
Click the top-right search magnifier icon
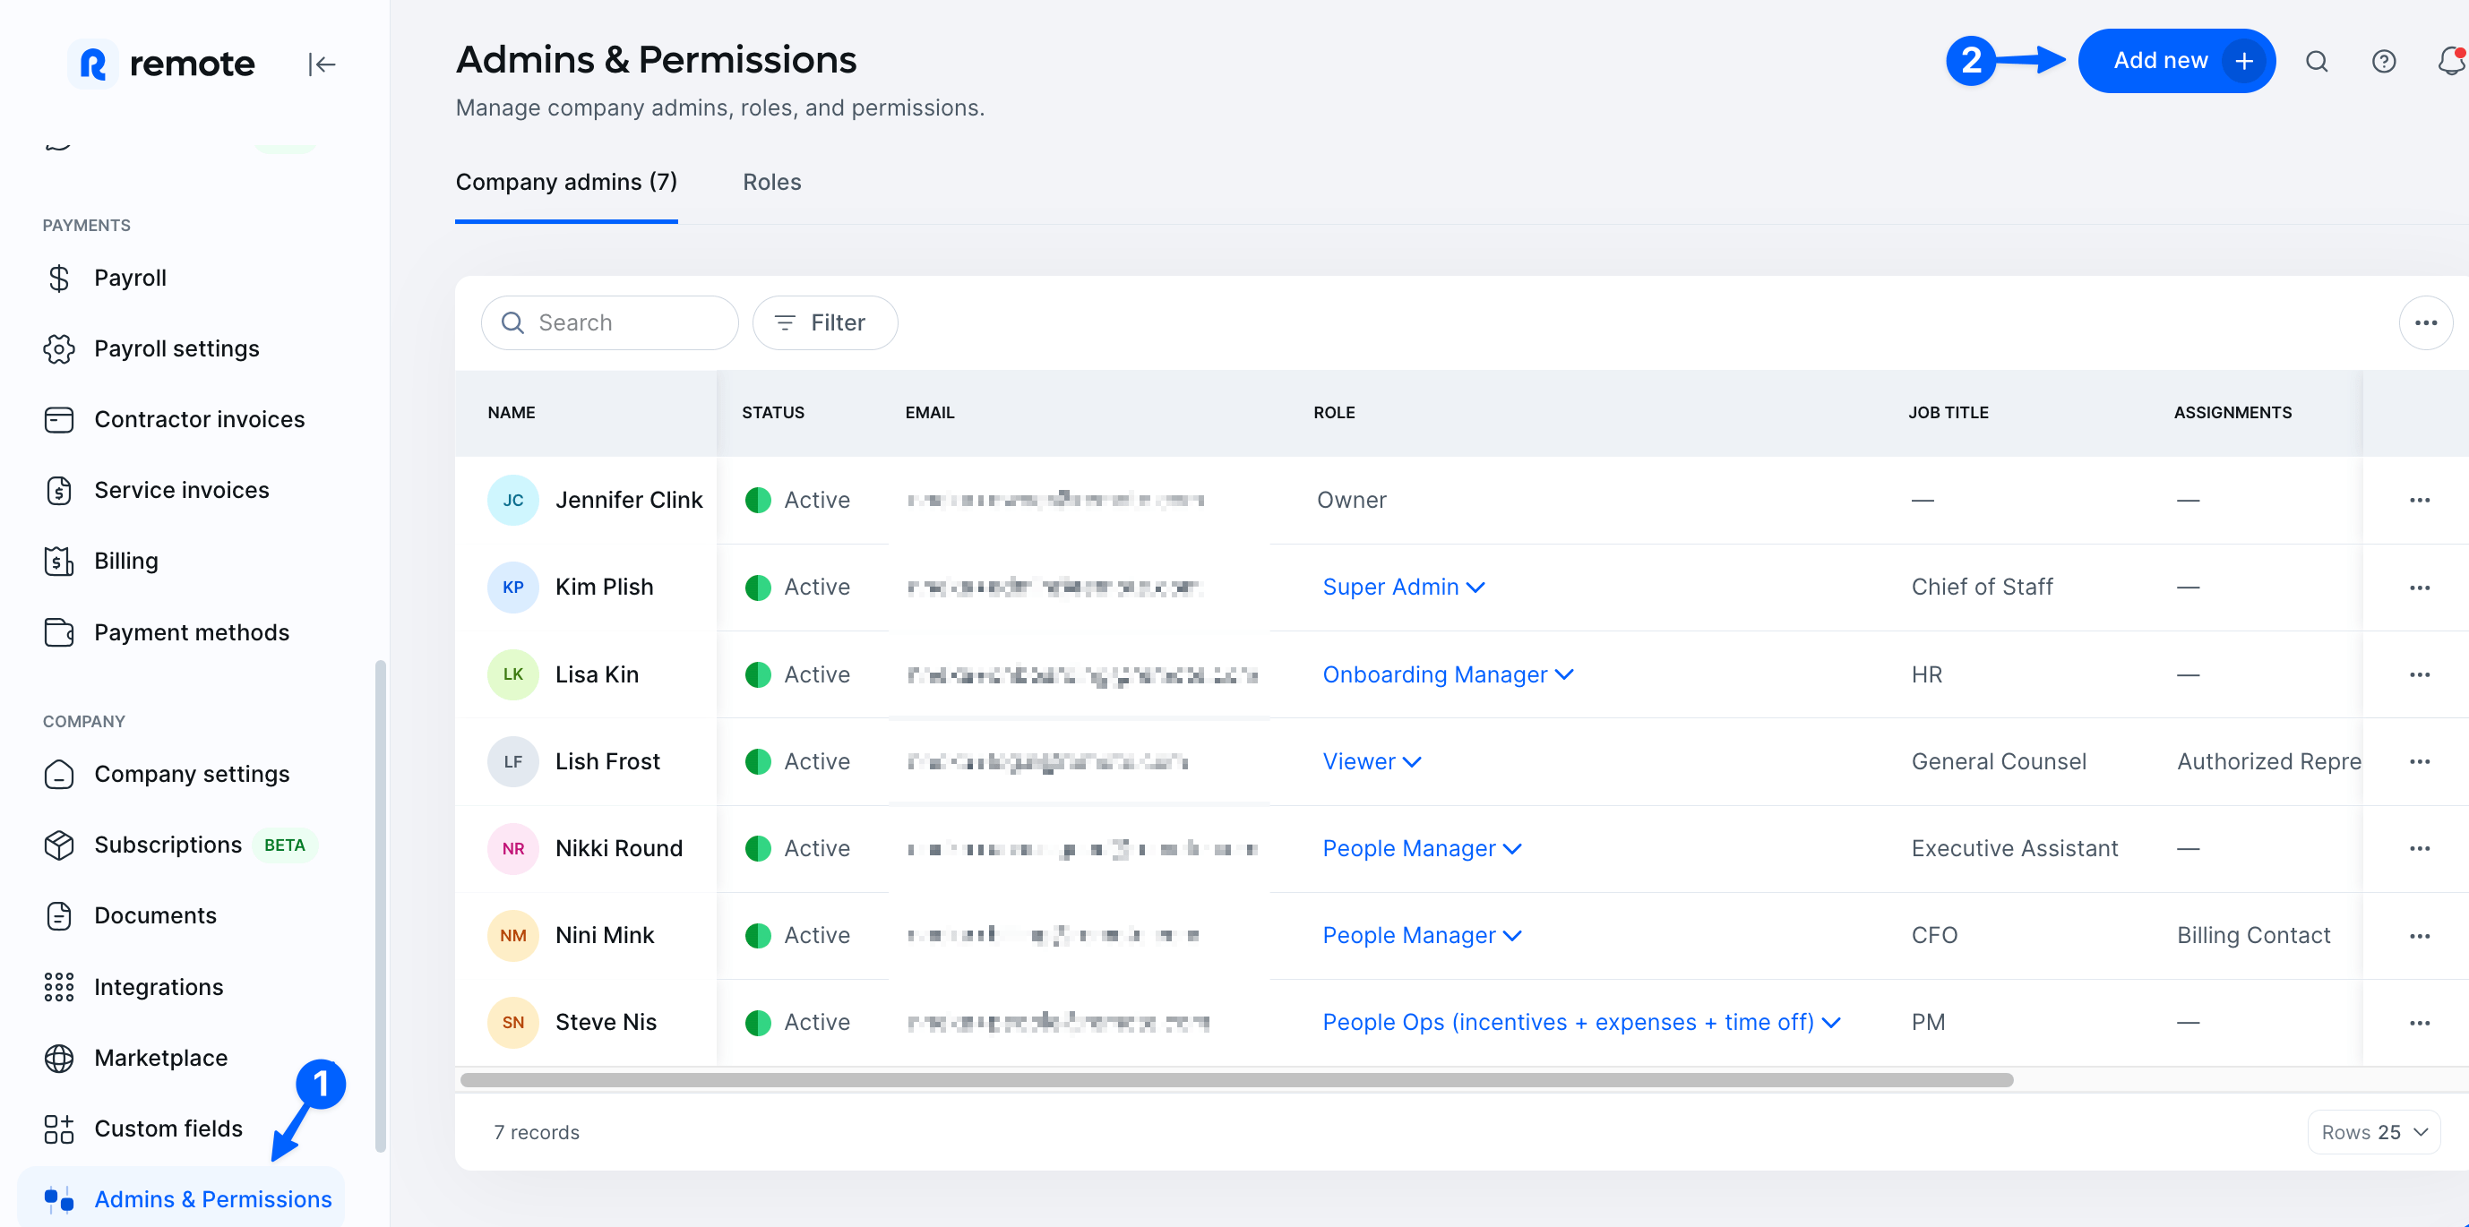pyautogui.click(x=2316, y=61)
